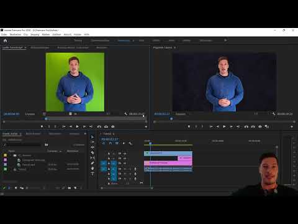
Task: Step forward one frame in the source monitor
Action: (x=84, y=126)
